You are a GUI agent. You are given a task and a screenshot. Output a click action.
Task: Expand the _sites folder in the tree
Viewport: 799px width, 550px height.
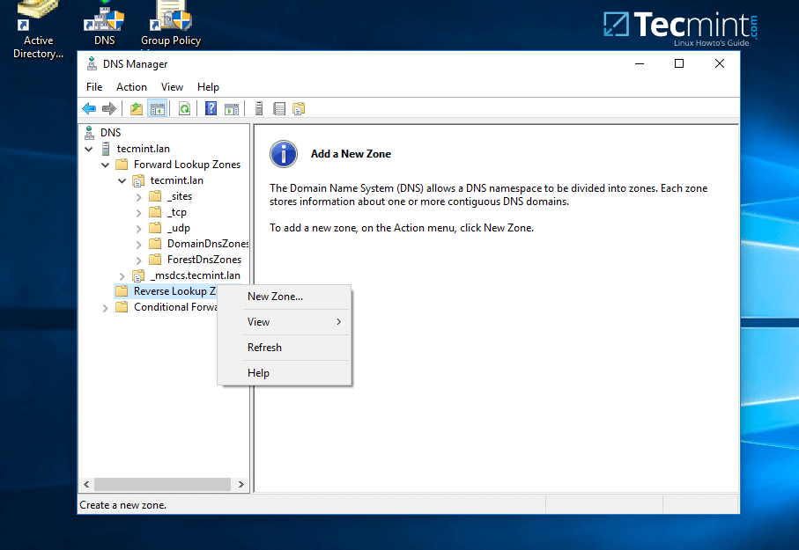click(x=138, y=195)
